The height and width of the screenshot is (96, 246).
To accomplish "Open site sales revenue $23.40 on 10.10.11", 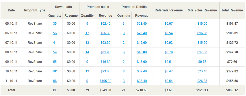I will click(x=202, y=71).
